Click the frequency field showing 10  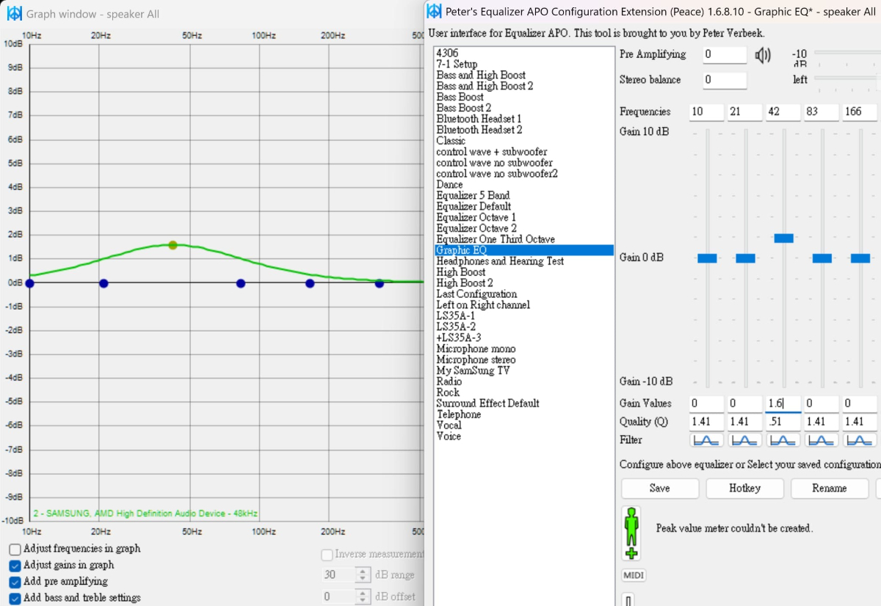707,112
